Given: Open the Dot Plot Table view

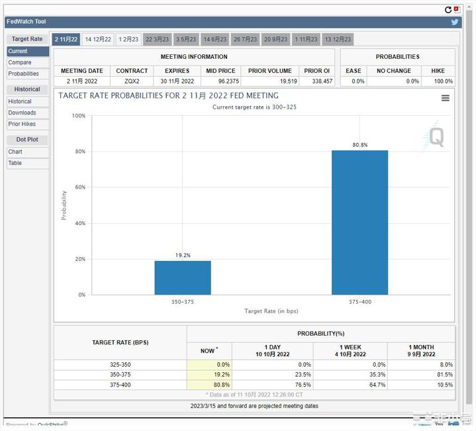Looking at the screenshot, I should tap(15, 163).
